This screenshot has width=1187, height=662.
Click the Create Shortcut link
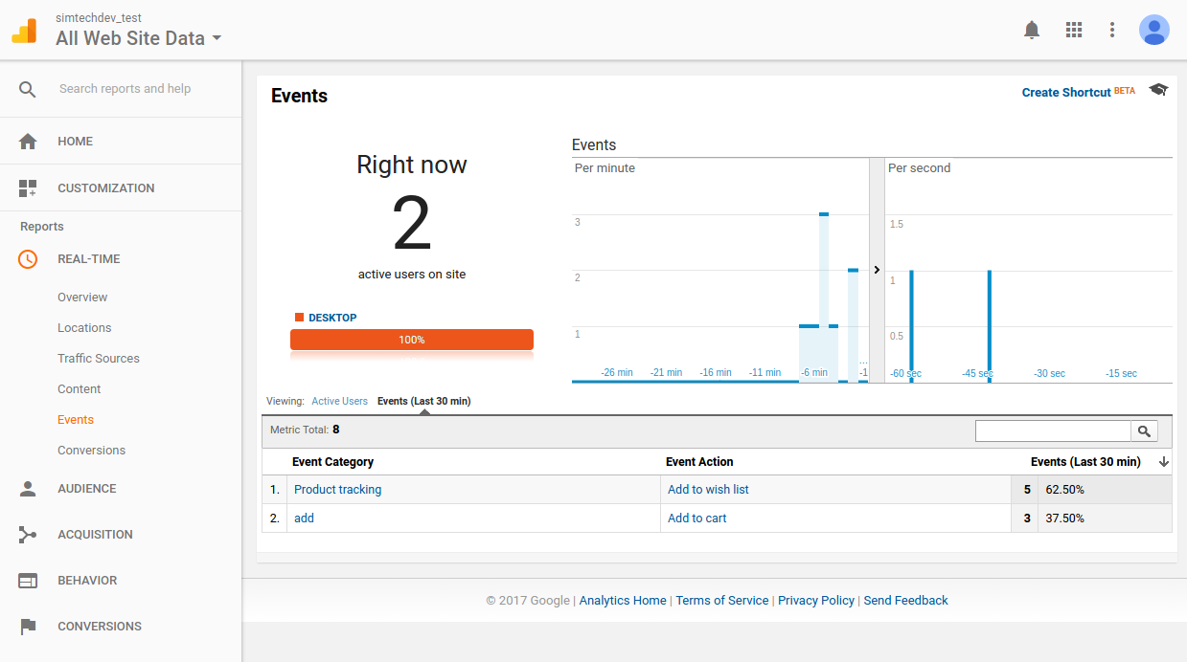pos(1066,93)
